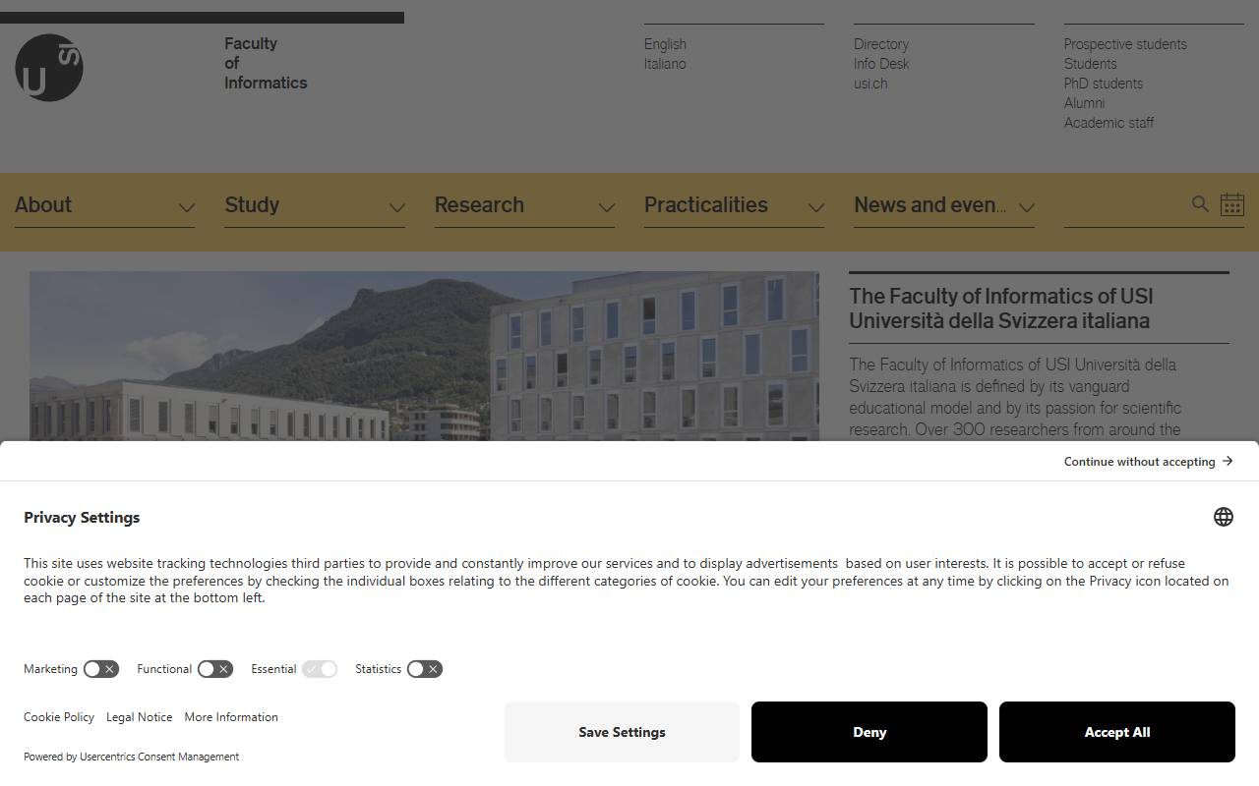Open the Research menu item

479,205
